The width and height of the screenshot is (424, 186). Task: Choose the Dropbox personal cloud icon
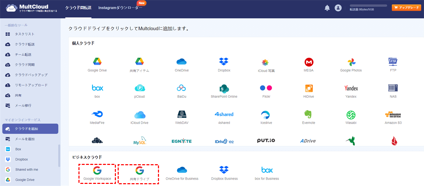click(x=224, y=65)
